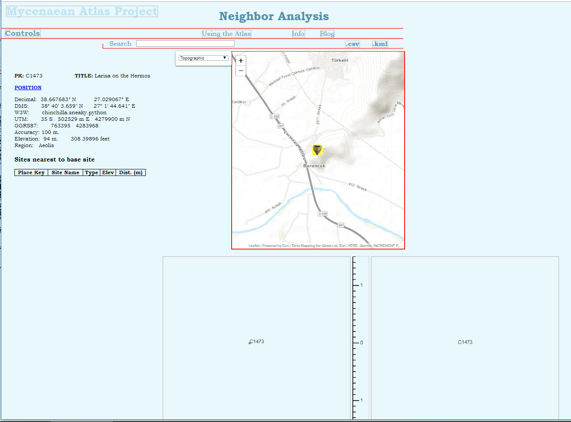Click the Site Name column header
This screenshot has height=422, width=571.
tap(65, 172)
